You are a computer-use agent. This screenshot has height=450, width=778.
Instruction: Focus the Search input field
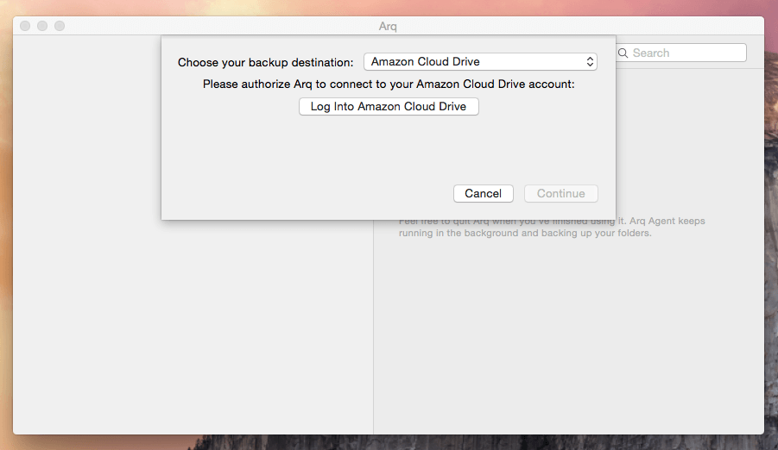point(682,53)
